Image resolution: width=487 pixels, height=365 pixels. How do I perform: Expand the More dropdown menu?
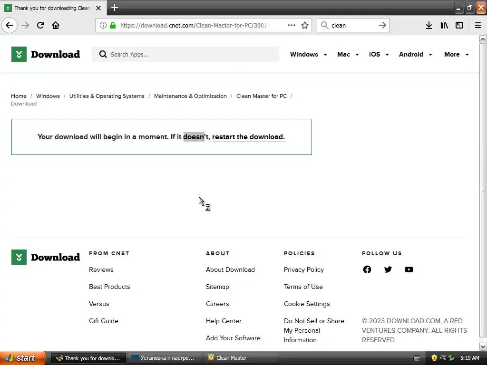coord(456,54)
